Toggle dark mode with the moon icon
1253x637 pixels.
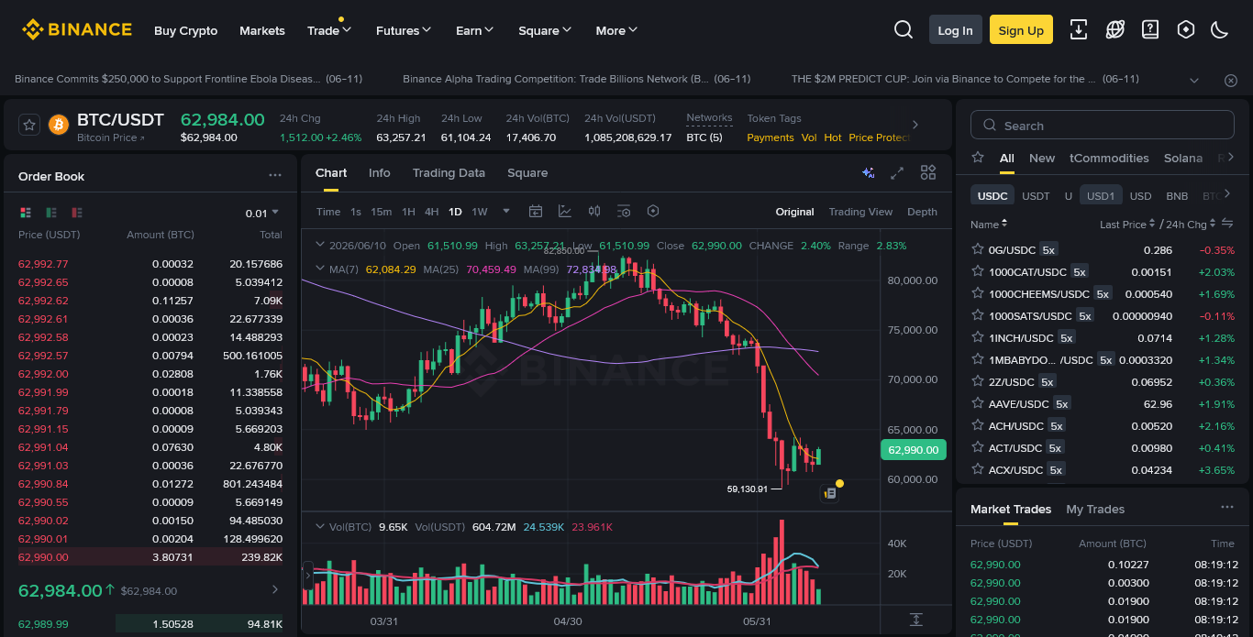pyautogui.click(x=1220, y=29)
